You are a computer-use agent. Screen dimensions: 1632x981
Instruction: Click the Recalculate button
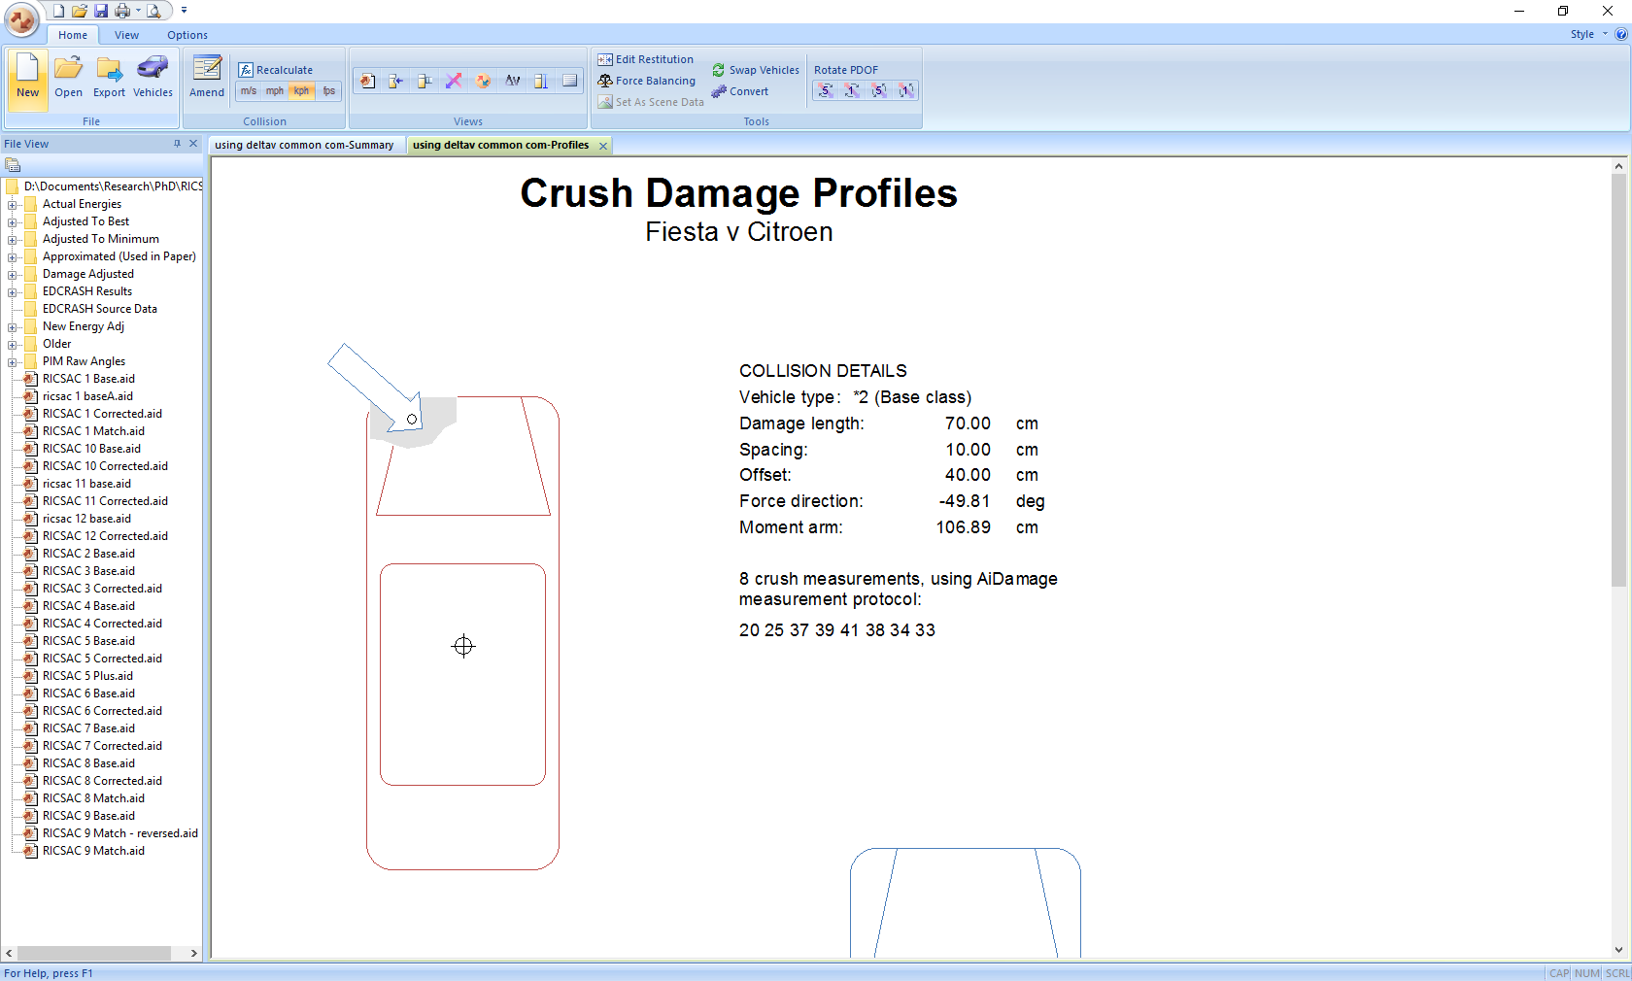276,70
